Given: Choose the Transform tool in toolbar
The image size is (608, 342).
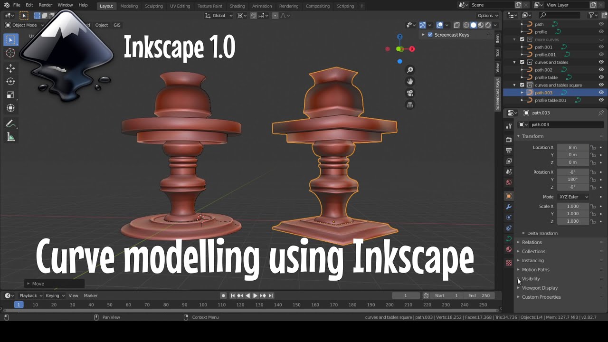Looking at the screenshot, I should [x=10, y=108].
